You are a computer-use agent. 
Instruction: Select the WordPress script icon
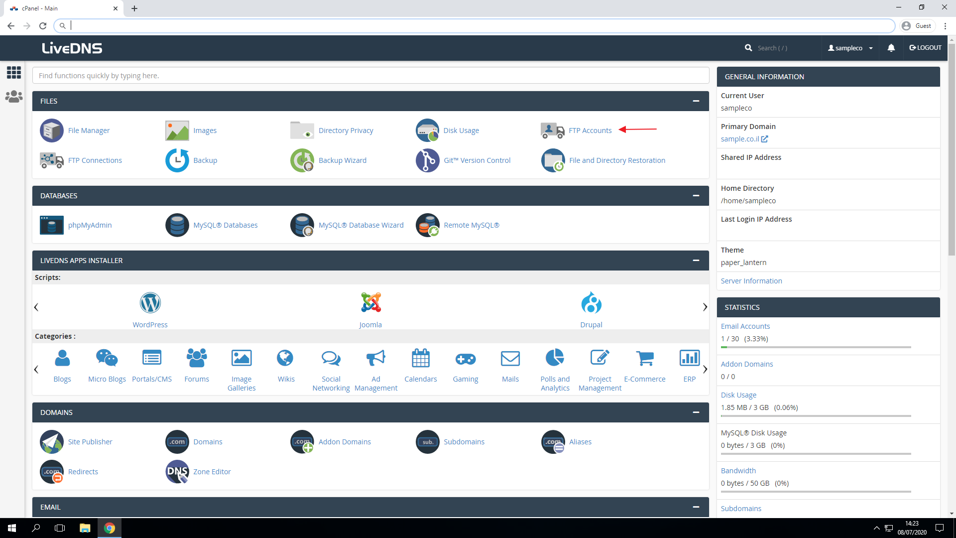pos(150,303)
